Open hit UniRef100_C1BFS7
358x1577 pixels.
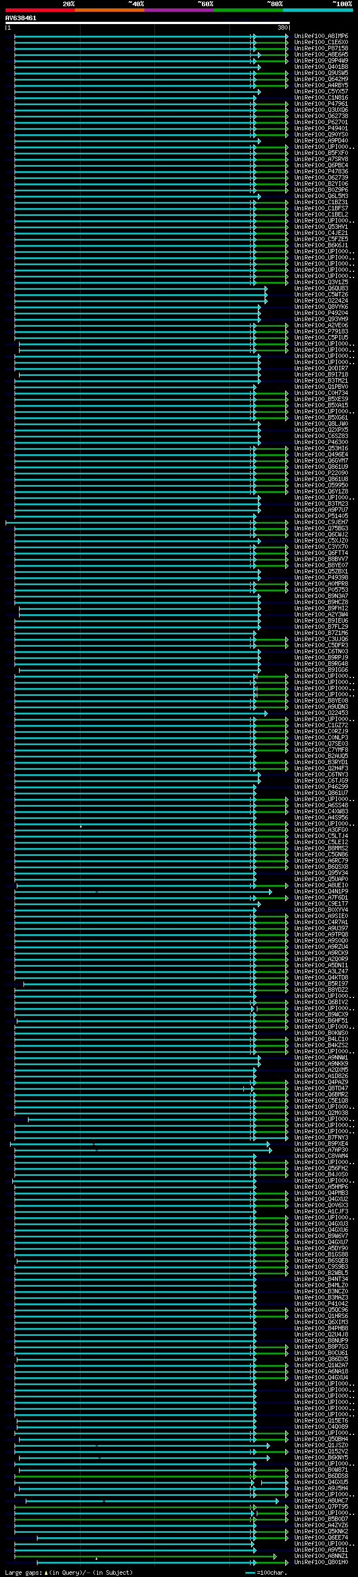321,208
